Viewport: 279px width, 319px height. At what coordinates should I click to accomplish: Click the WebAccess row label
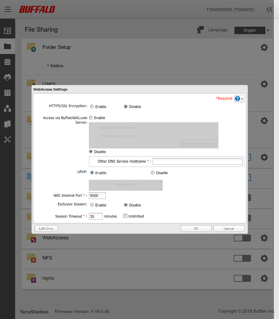pyautogui.click(x=55, y=238)
